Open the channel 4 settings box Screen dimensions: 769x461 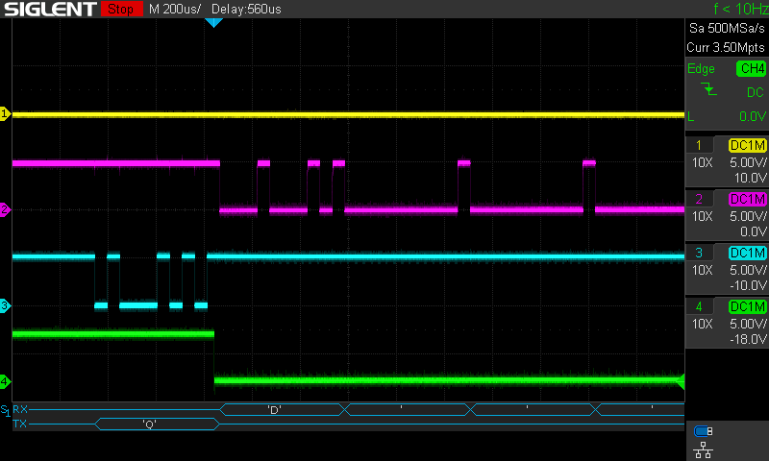(x=727, y=322)
